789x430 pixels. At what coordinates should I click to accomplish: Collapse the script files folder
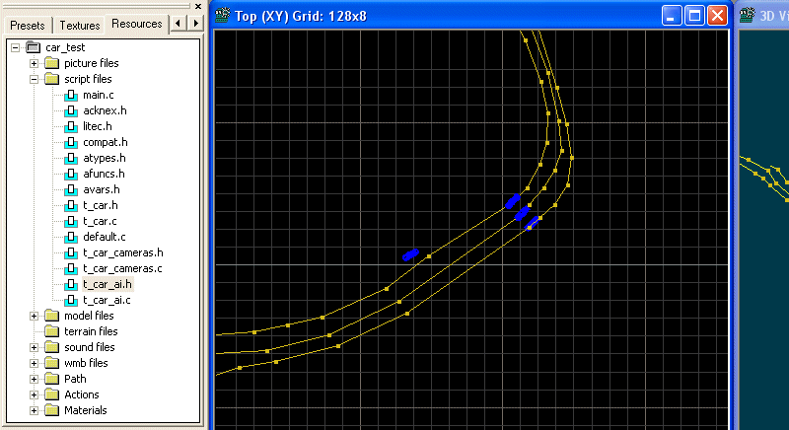point(35,79)
